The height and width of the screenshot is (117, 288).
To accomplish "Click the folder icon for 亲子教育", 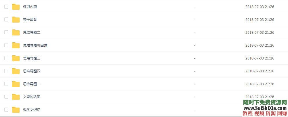I will [16, 20].
